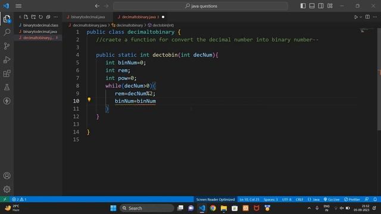The height and width of the screenshot is (214, 381).
Task: Switch to decimaltobinary.java tab
Action: [x=138, y=17]
